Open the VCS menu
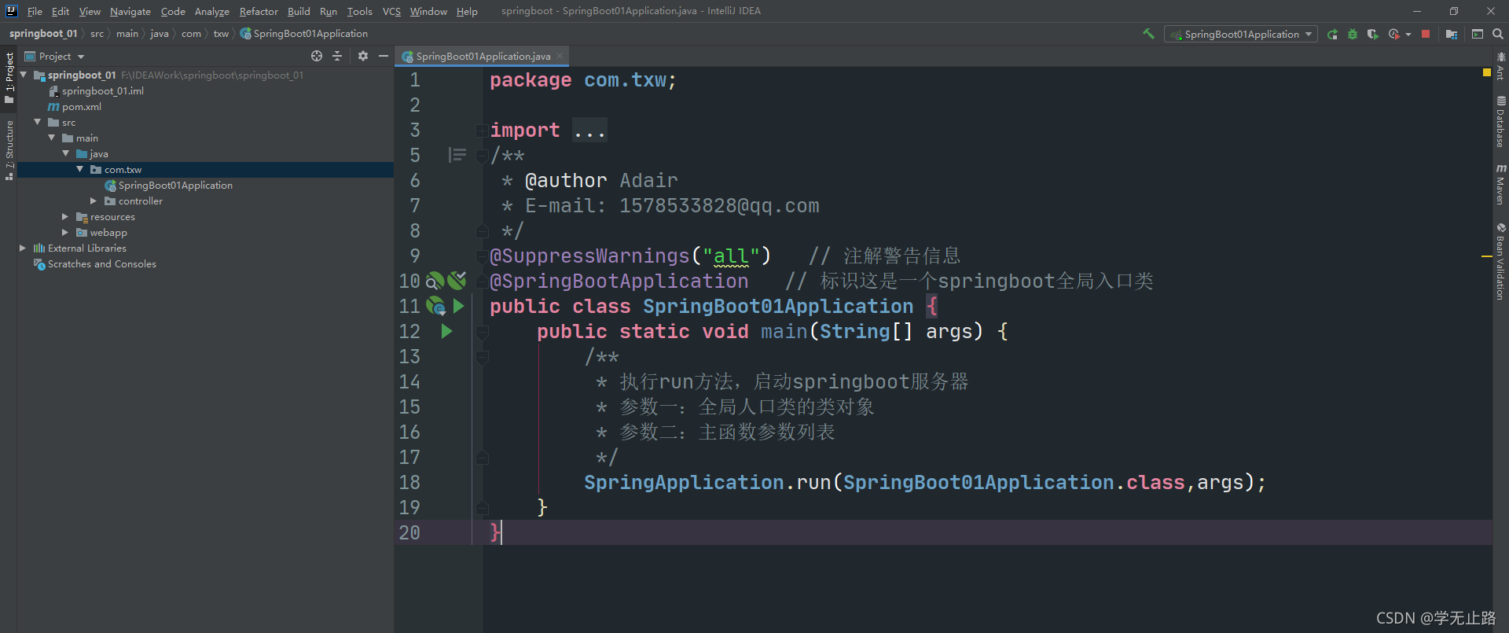The width and height of the screenshot is (1509, 633). coord(391,11)
